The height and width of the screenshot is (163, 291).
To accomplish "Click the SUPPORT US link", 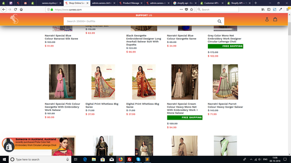I will click(x=144, y=16).
